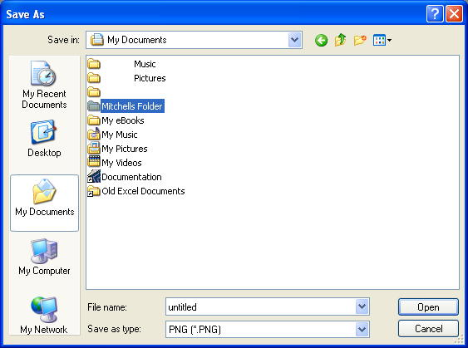Select the Old Excel Documents shortcut
The width and height of the screenshot is (468, 348).
[x=136, y=191]
